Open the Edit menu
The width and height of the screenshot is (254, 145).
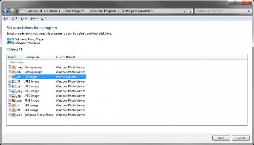(15, 18)
